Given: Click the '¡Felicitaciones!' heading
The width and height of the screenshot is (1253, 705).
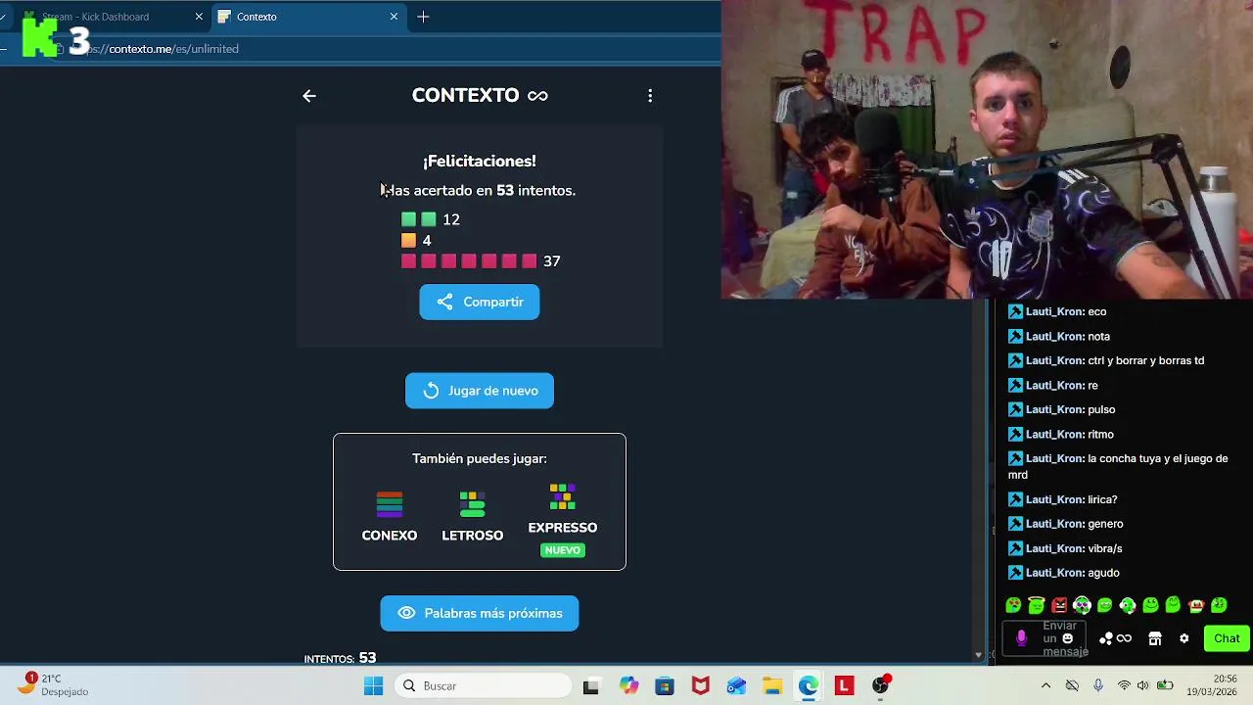Looking at the screenshot, I should pos(480,162).
